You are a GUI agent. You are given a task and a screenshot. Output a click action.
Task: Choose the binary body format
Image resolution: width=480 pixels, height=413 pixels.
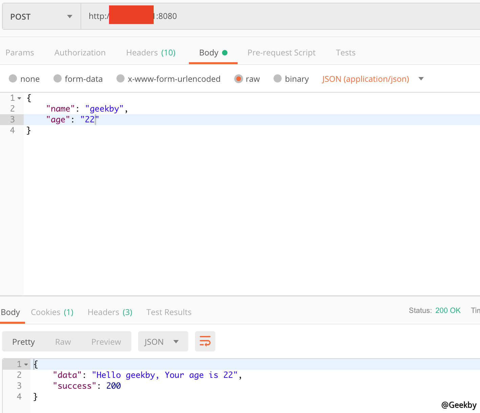[x=278, y=79]
